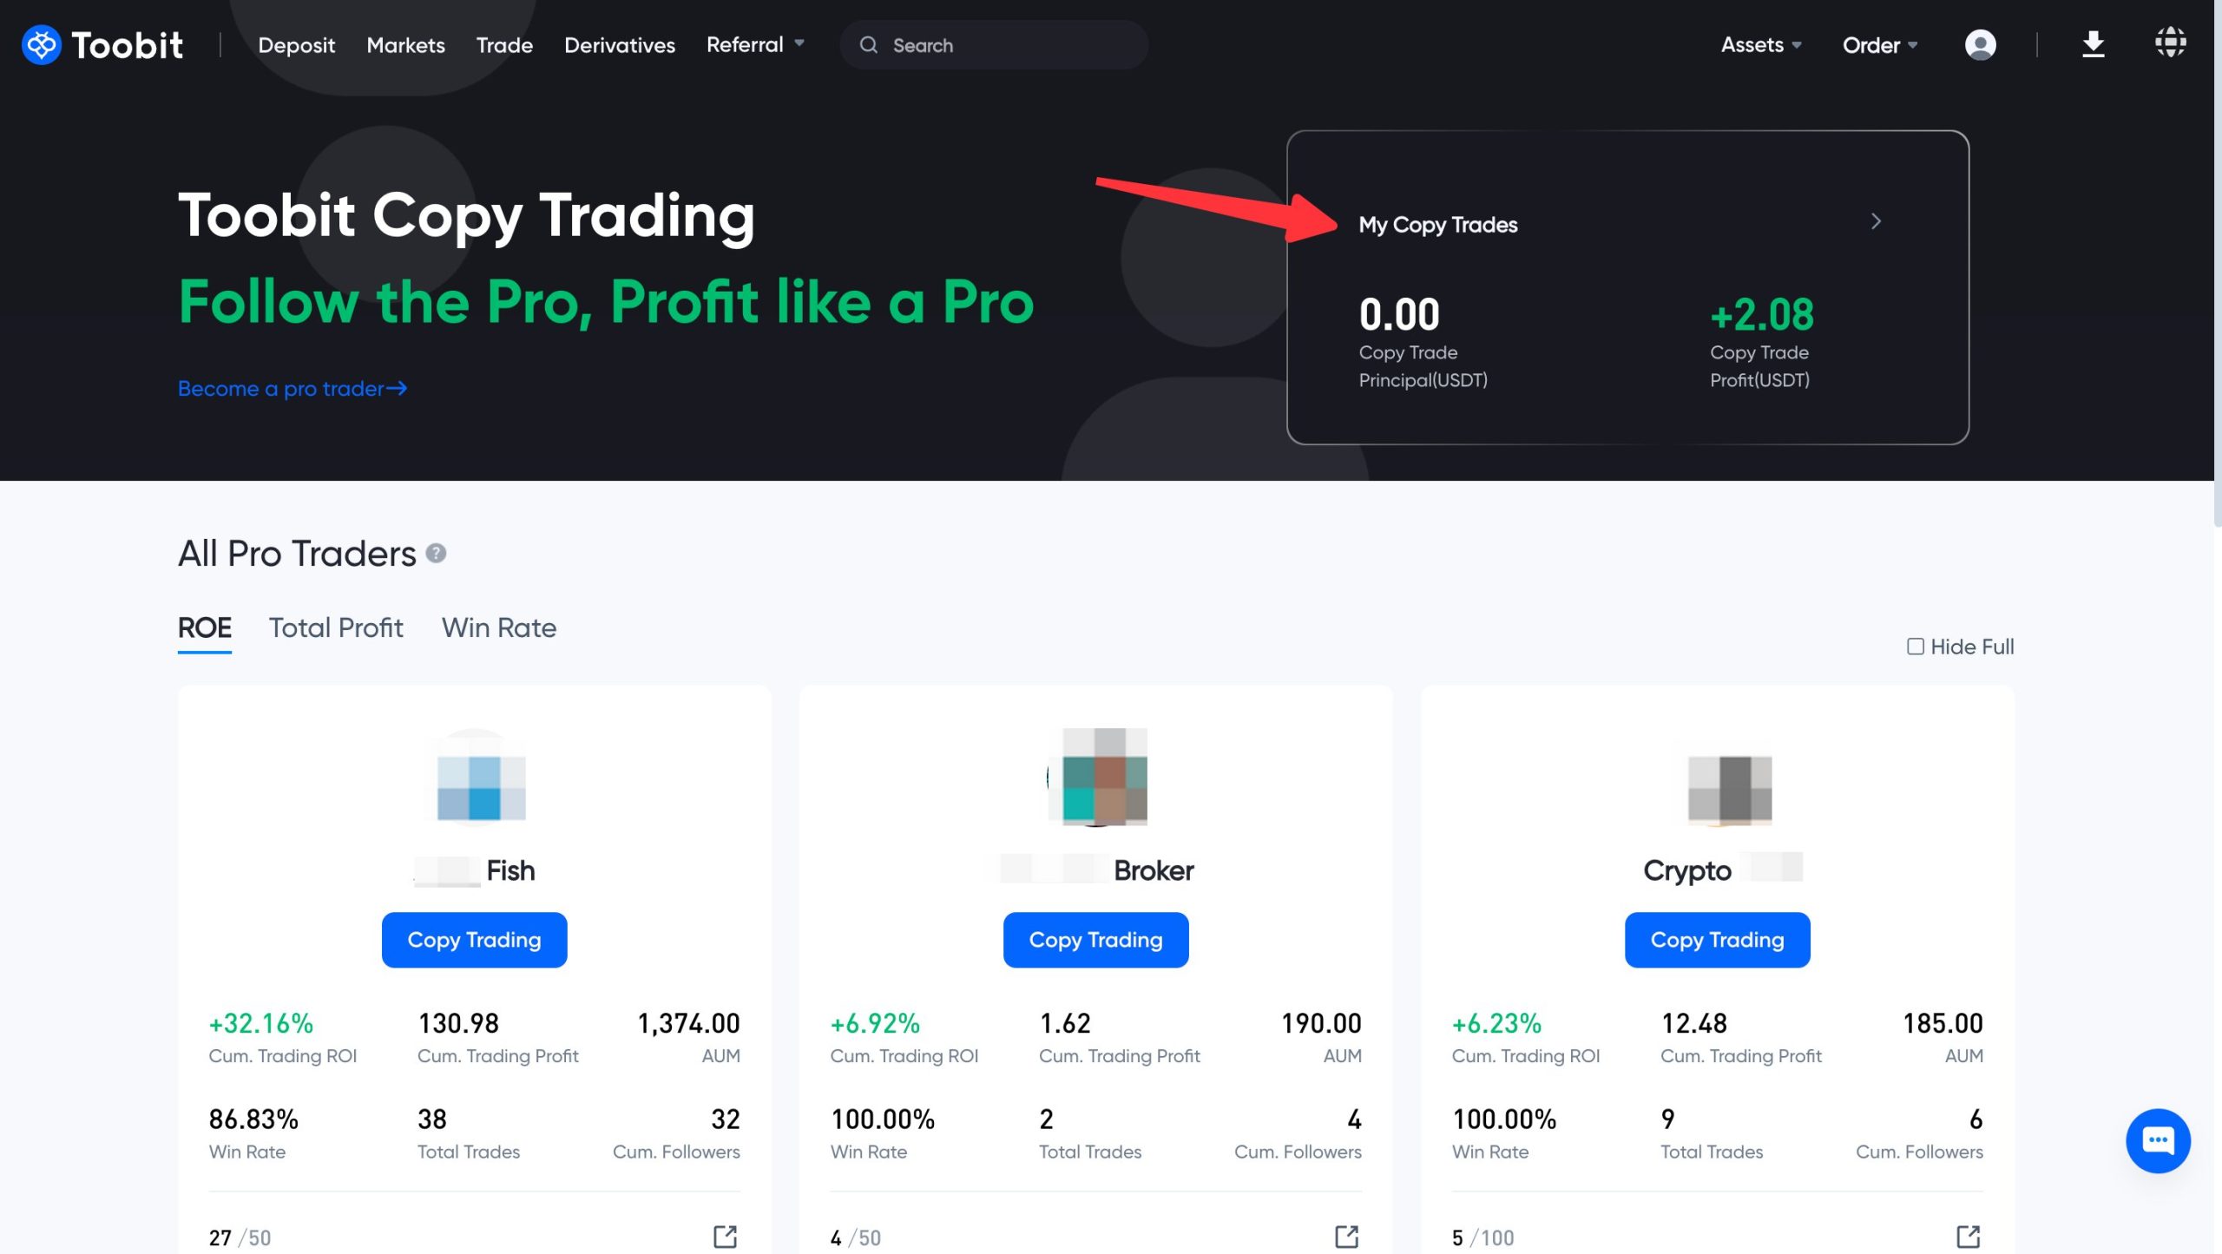The height and width of the screenshot is (1254, 2222).
Task: Click the download/app icon
Action: [x=2093, y=43]
